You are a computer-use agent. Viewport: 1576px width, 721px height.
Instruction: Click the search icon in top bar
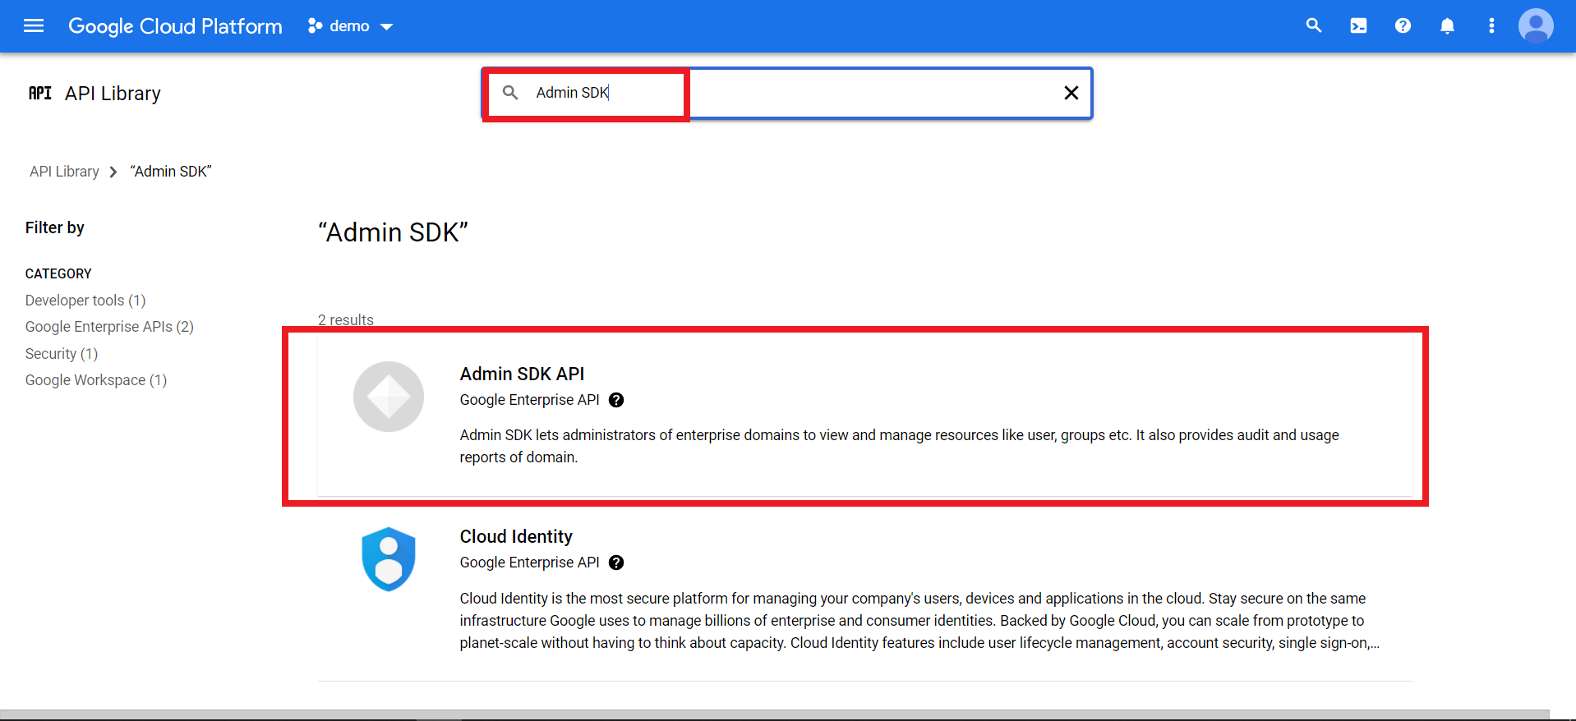(x=1314, y=26)
